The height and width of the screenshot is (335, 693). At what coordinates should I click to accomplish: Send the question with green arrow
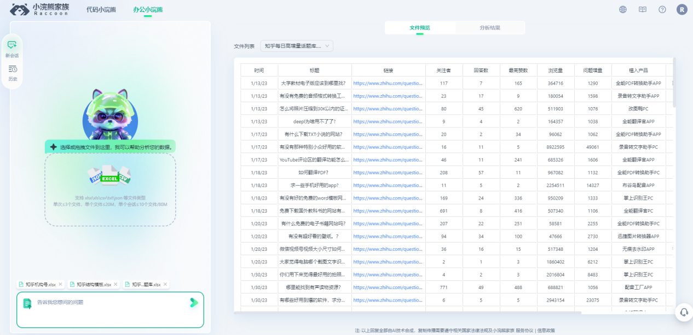tap(194, 302)
